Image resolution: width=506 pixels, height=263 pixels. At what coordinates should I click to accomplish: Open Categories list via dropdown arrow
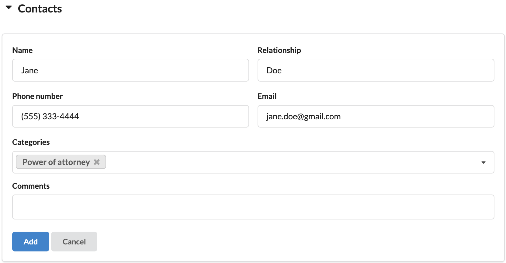point(483,163)
